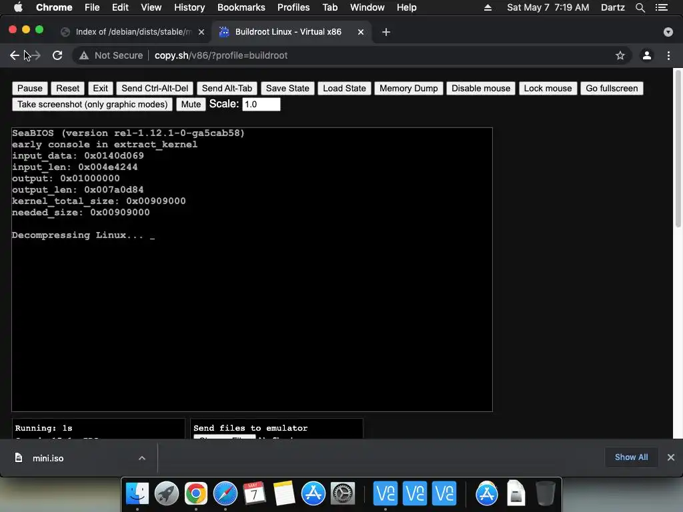Viewport: 683px width, 512px height.
Task: Close the Buildroot Linux tab
Action: tap(361, 32)
